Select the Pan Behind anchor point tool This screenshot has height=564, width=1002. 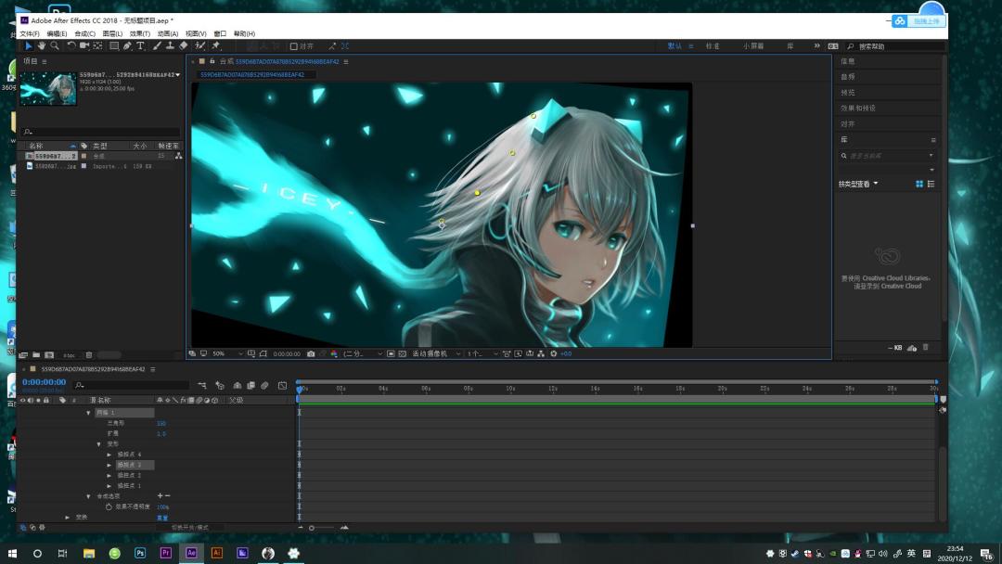97,46
